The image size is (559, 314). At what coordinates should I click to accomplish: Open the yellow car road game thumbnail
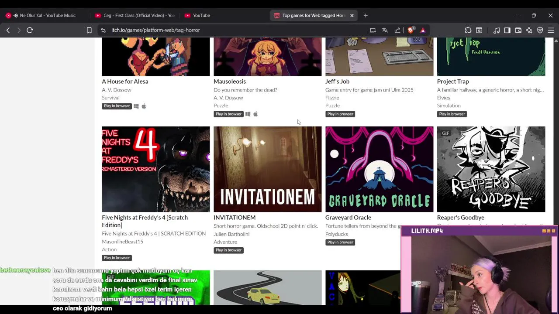(x=268, y=287)
